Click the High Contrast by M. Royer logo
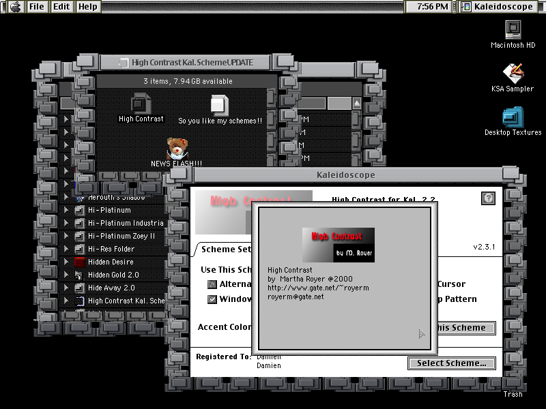Image resolution: width=546 pixels, height=409 pixels. (x=339, y=245)
